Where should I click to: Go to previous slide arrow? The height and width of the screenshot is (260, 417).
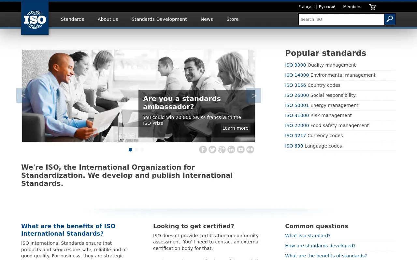pyautogui.click(x=23, y=96)
